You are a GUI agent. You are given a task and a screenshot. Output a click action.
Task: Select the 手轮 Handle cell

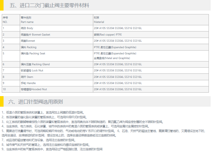(x=28, y=83)
